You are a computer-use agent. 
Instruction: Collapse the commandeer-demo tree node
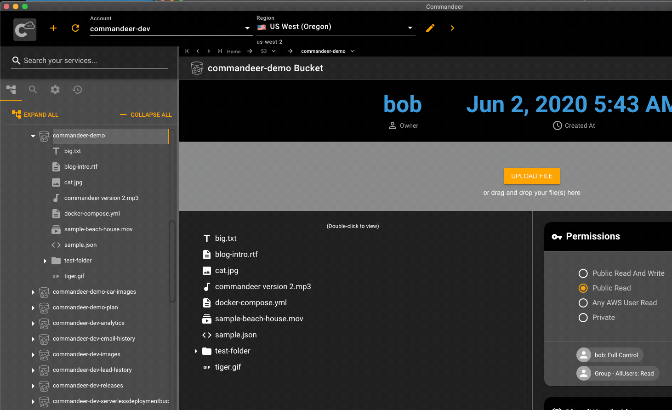[33, 136]
